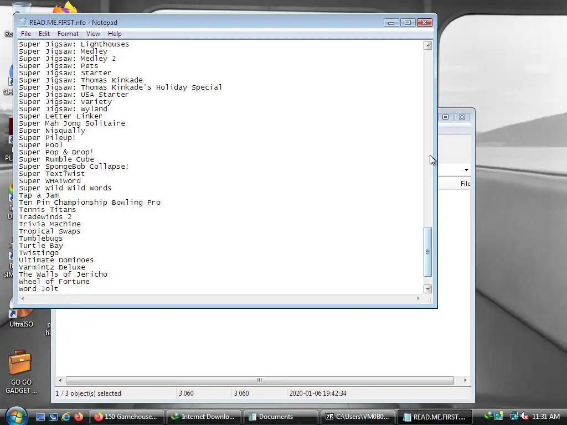Open the UltraISO desktop shortcut
The height and width of the screenshot is (425, 567).
coord(21,314)
